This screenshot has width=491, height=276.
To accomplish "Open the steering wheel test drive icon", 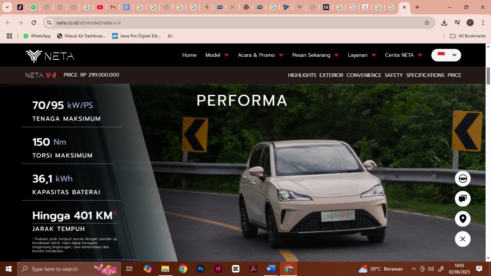I will click(x=463, y=179).
